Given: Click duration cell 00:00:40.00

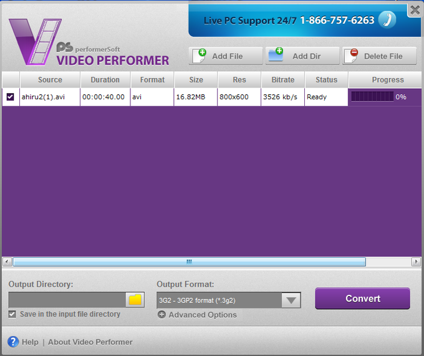Looking at the screenshot, I should coord(105,97).
